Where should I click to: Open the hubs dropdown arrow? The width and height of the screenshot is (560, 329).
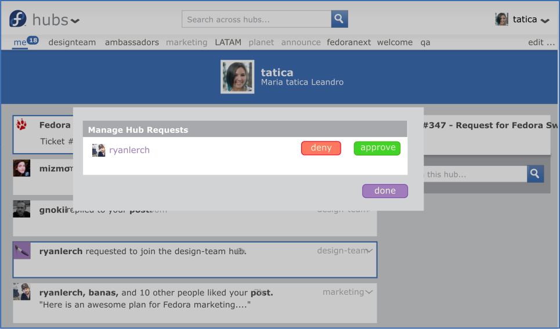pos(75,21)
